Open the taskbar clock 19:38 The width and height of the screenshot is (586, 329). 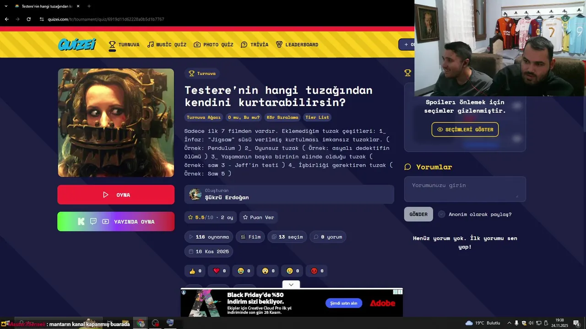(559, 323)
